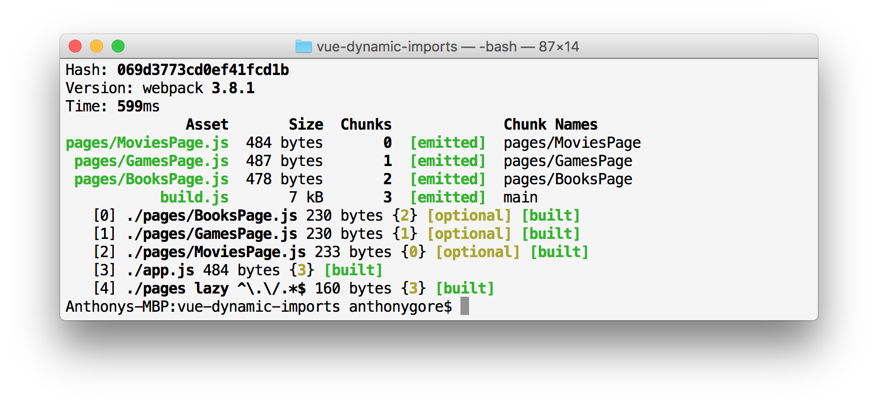Click the webpack version number 3.8.1
This screenshot has height=406, width=878.
233,88
